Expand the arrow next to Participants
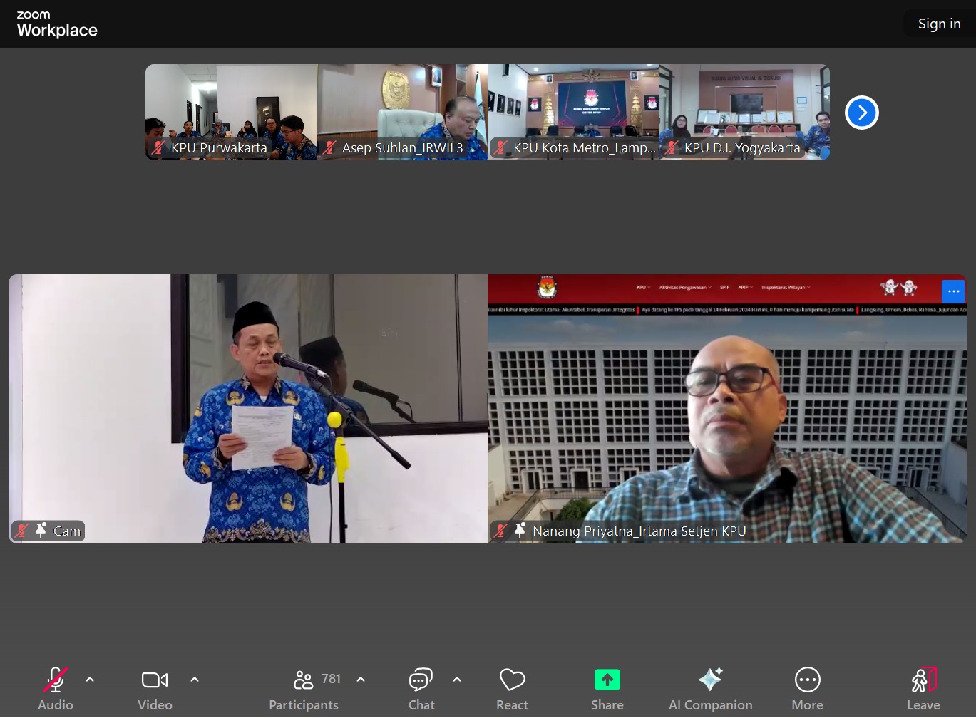976x718 pixels. [361, 680]
